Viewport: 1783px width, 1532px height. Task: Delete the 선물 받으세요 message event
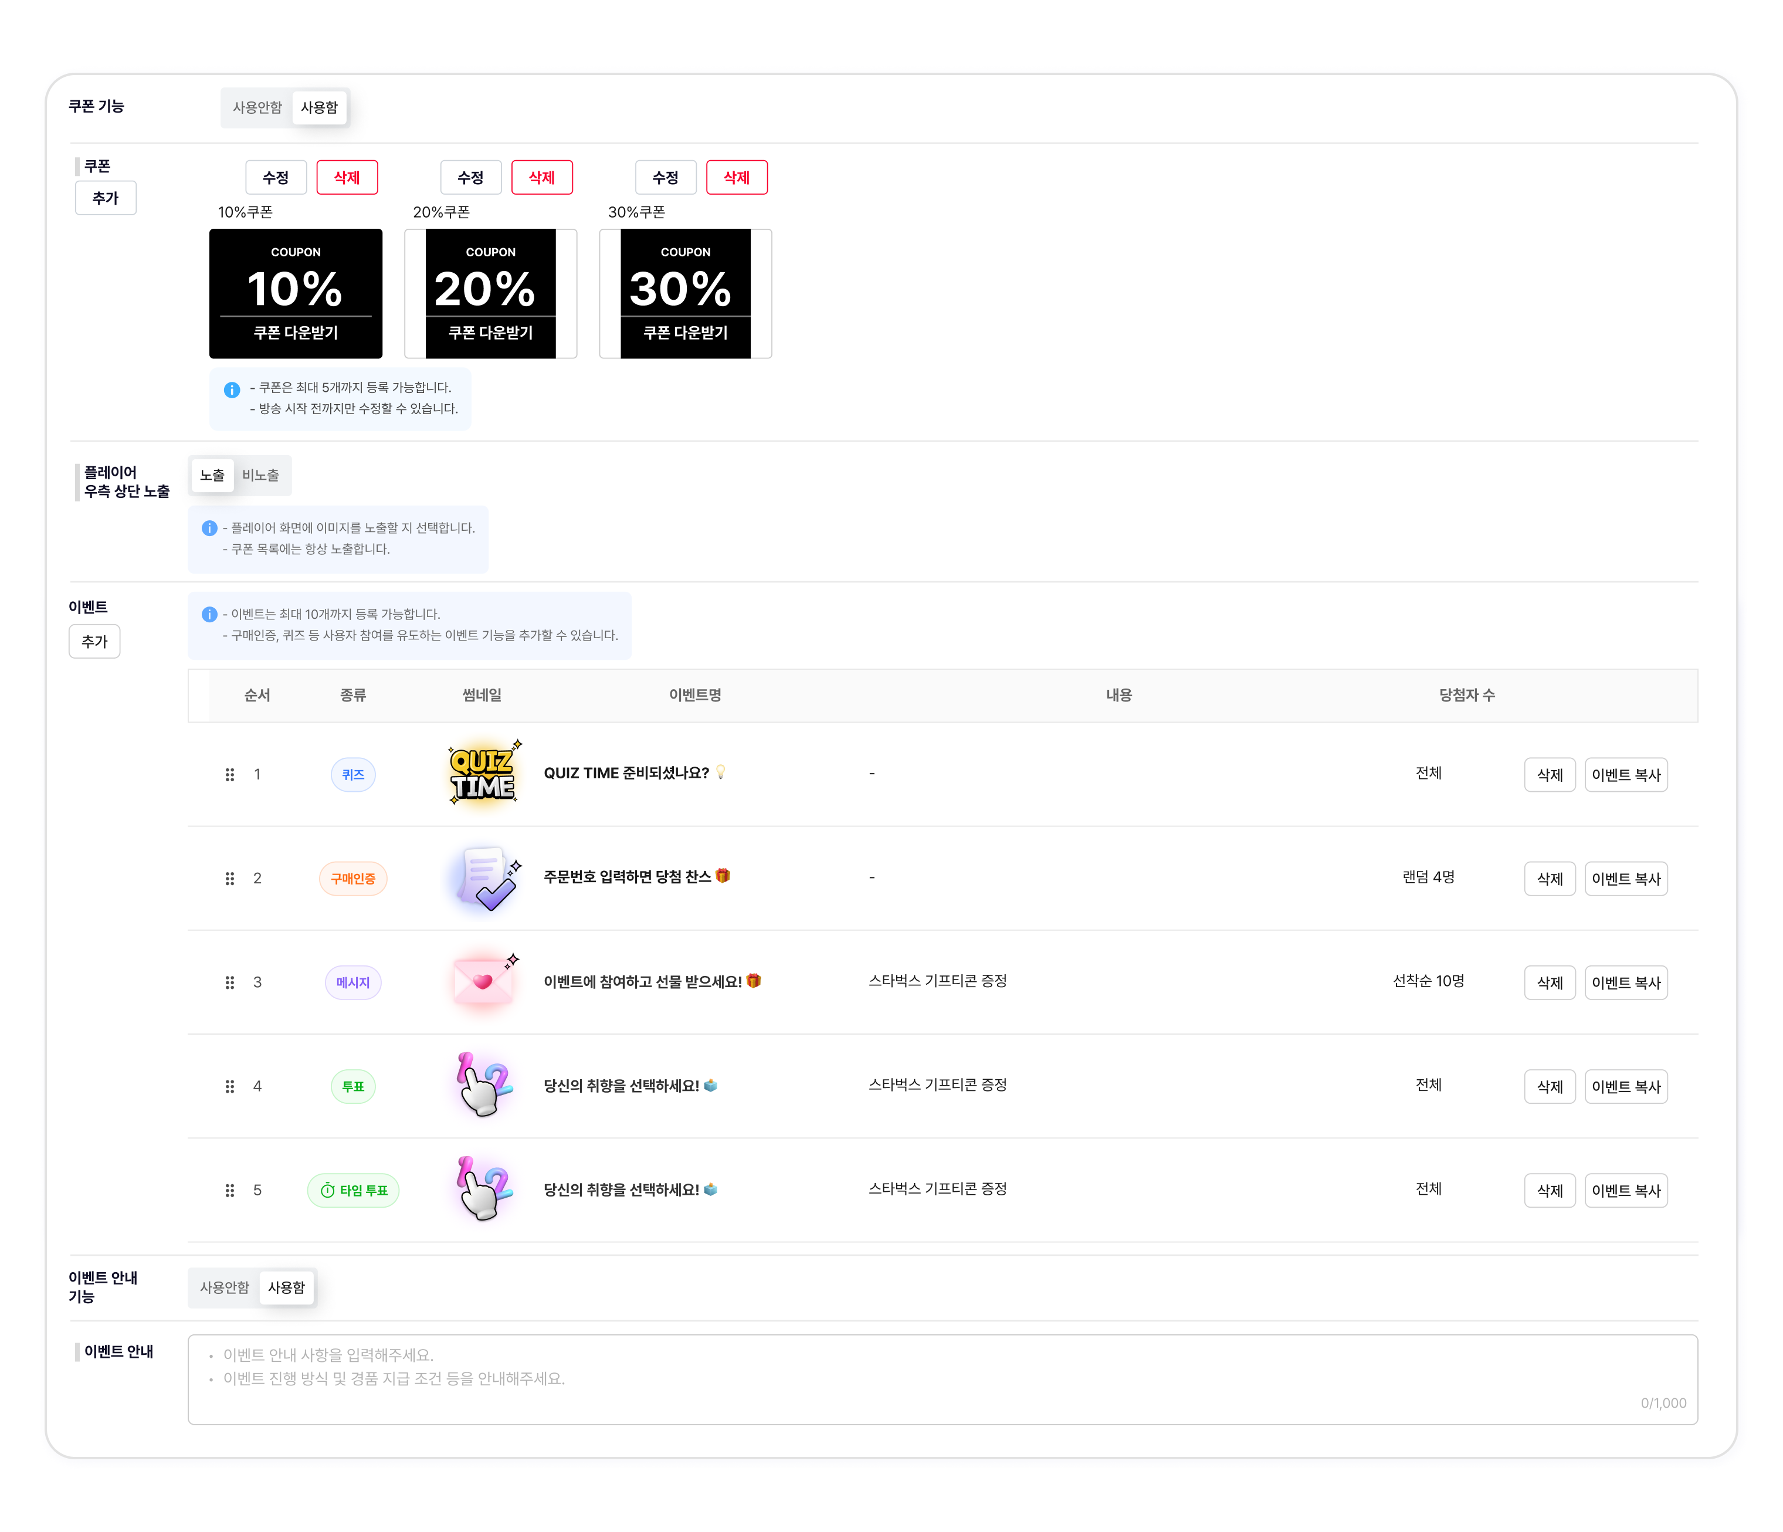tap(1550, 983)
